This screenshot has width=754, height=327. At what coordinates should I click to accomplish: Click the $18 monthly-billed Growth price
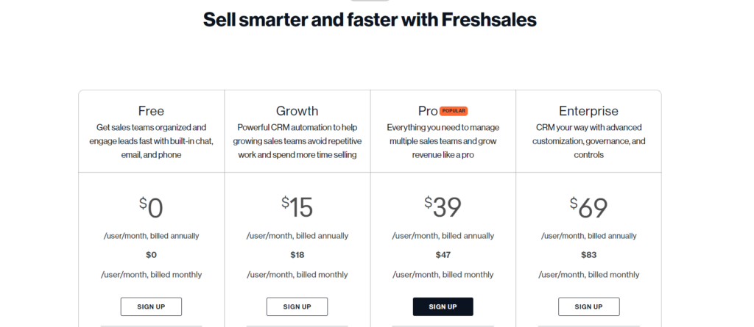point(297,255)
